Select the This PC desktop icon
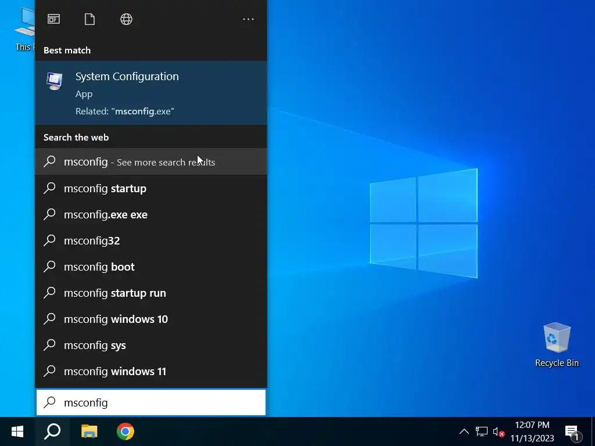 (24, 29)
